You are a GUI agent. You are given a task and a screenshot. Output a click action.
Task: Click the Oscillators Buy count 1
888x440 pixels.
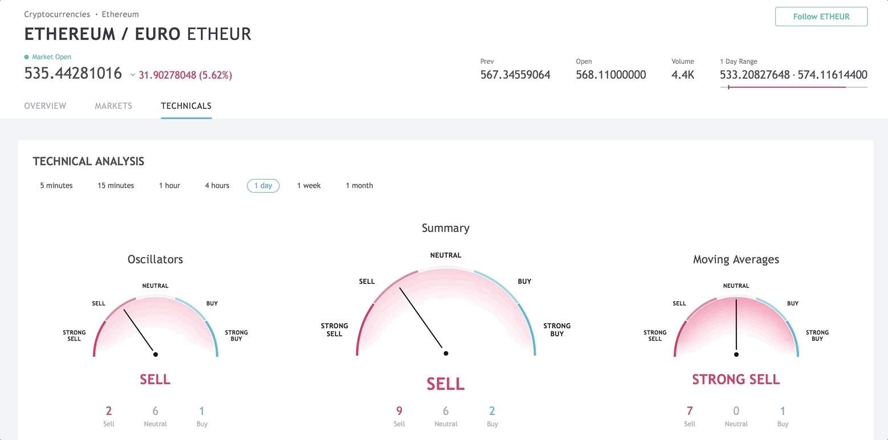pyautogui.click(x=202, y=411)
